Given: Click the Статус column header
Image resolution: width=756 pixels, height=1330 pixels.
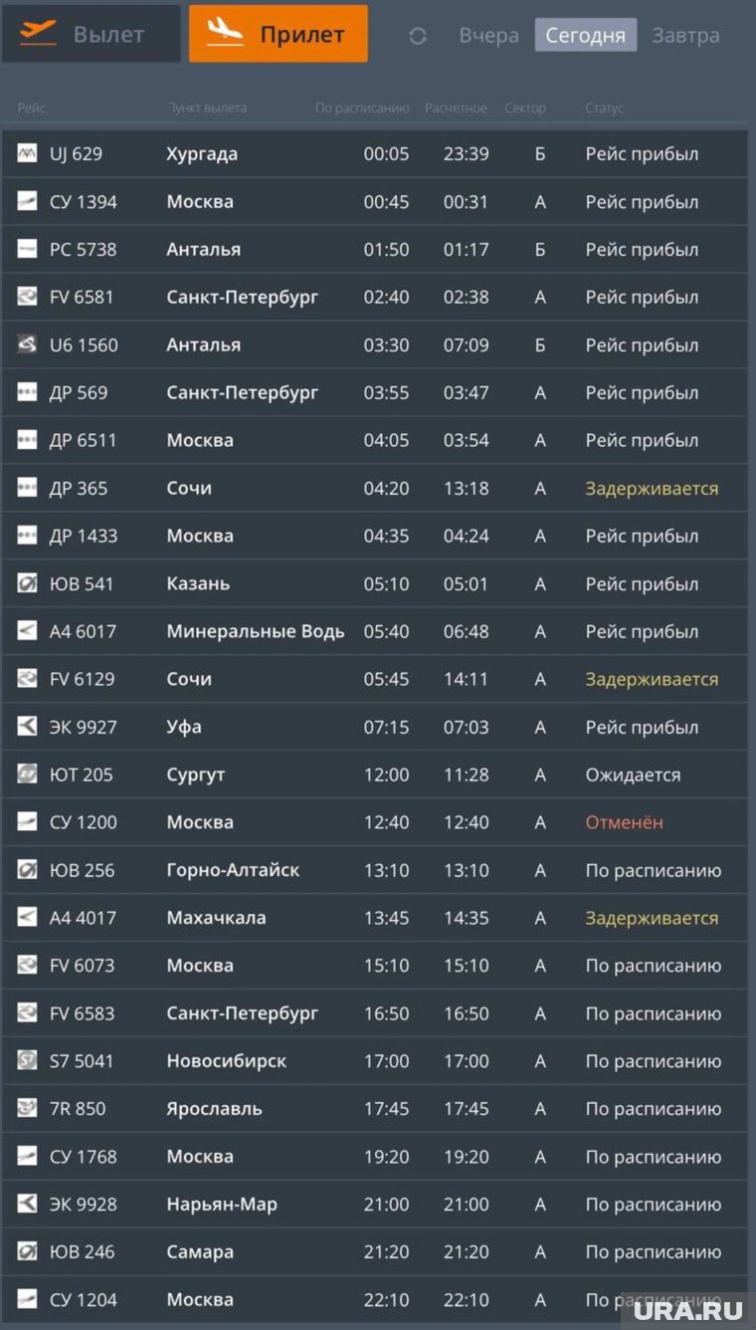Looking at the screenshot, I should pyautogui.click(x=604, y=109).
